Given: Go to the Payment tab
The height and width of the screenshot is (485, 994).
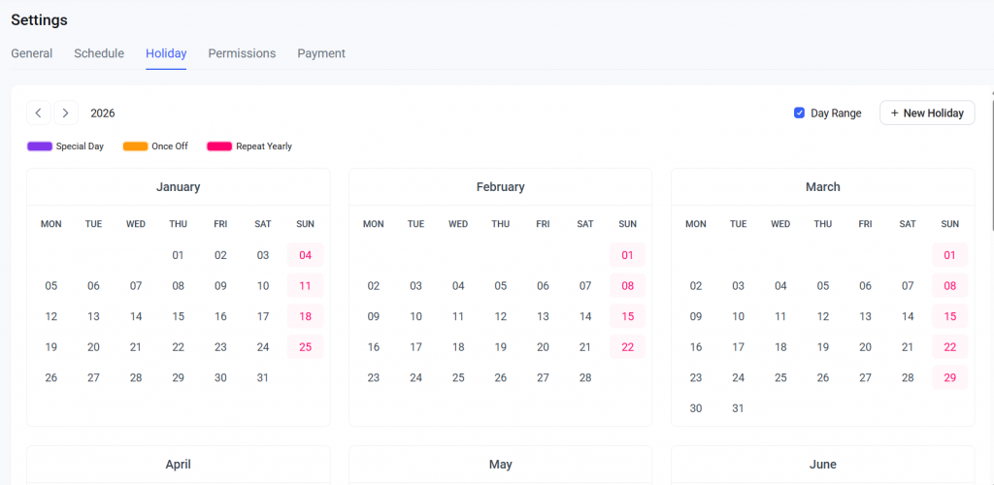Looking at the screenshot, I should 321,53.
